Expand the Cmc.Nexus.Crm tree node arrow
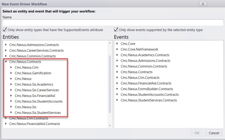Screen dimensions: 225x140 point(11,67)
